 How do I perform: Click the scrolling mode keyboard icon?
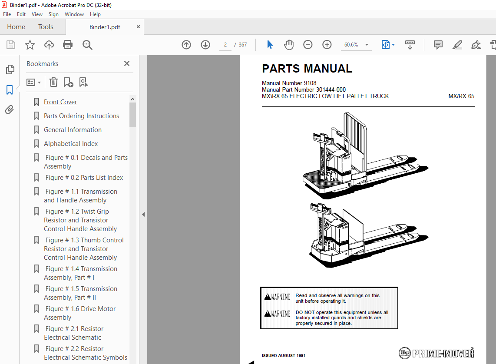click(410, 45)
